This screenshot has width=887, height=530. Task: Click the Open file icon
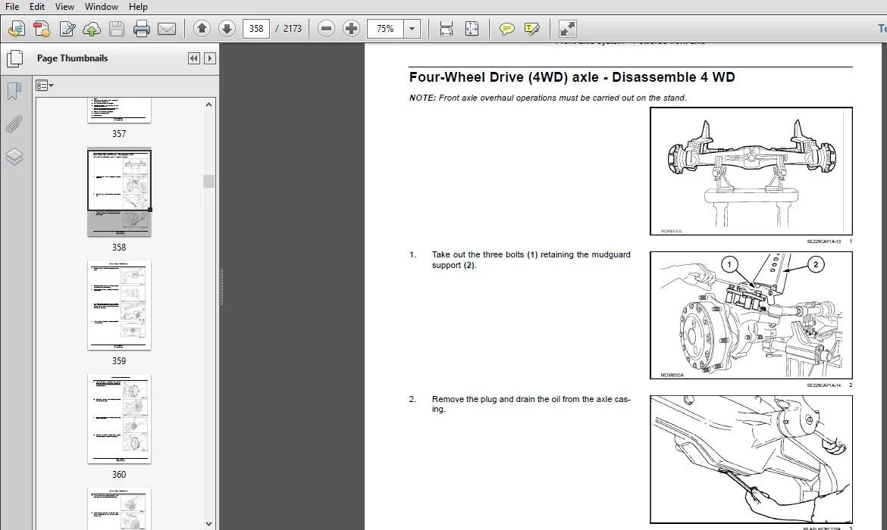(x=17, y=28)
